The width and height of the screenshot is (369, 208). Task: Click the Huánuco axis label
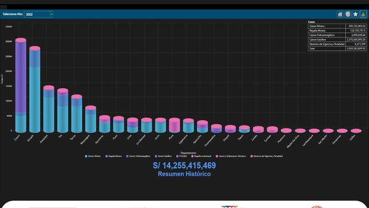coord(281,138)
